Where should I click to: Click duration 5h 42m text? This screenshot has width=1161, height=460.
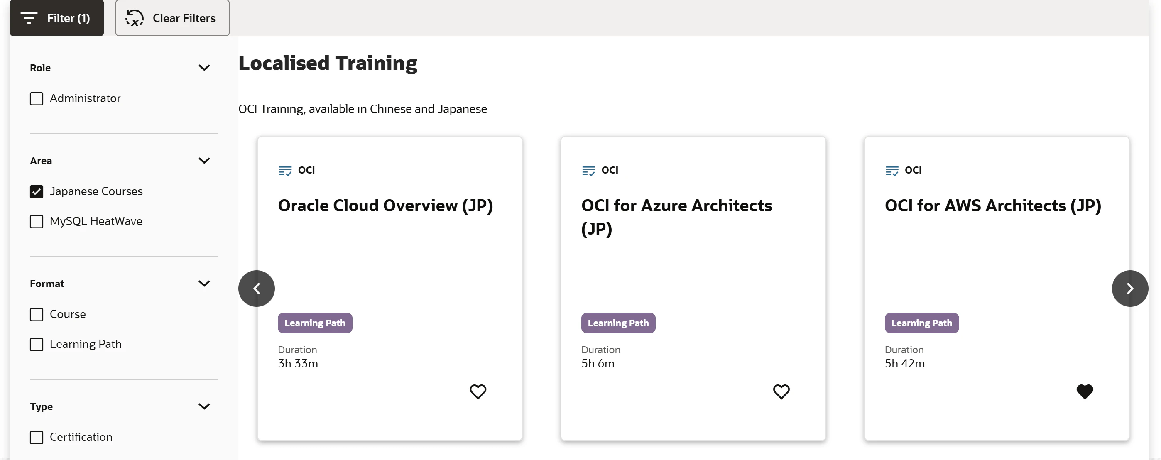(904, 364)
